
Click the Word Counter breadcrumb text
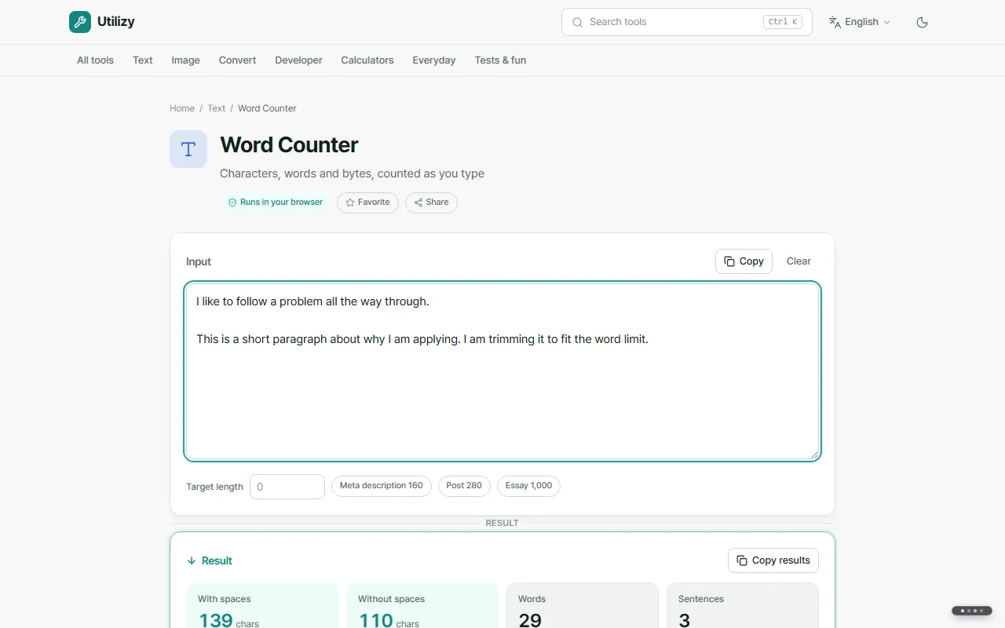(267, 108)
